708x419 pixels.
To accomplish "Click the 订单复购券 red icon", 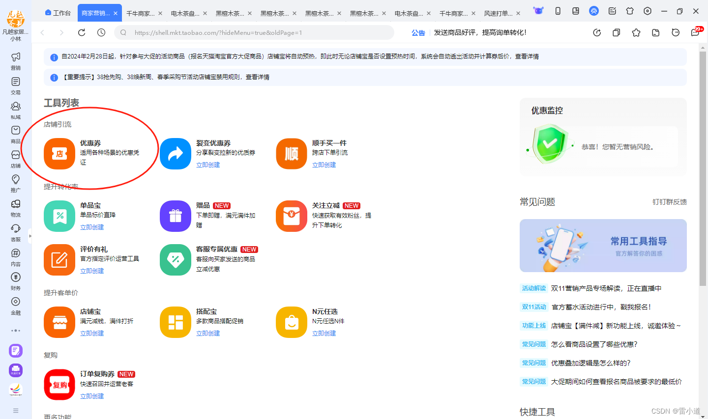I will tap(59, 385).
